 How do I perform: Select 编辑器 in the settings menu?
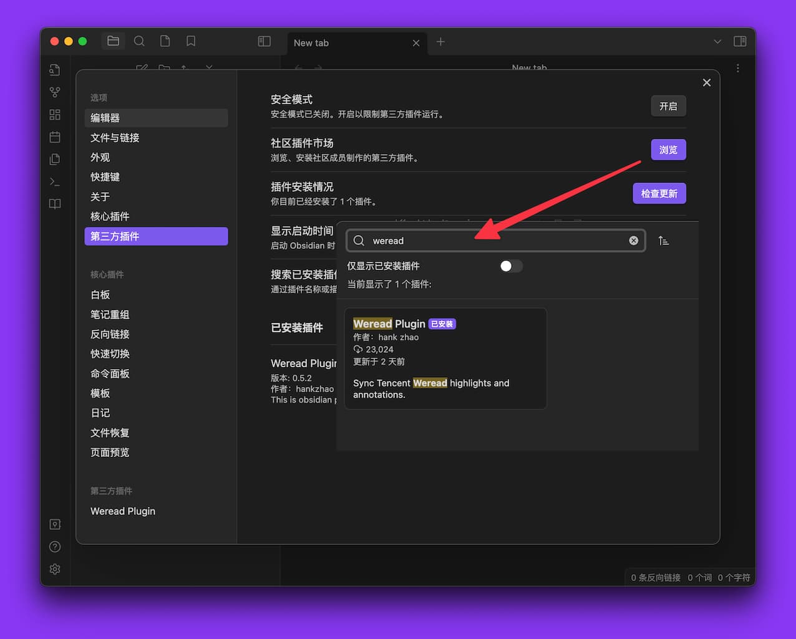click(x=156, y=118)
